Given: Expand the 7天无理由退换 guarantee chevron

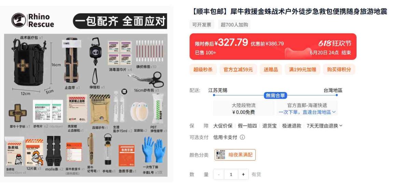Looking at the screenshot, I should [341, 126].
